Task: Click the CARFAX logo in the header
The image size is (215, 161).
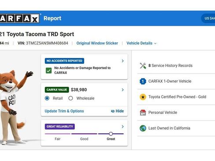Action: [20, 18]
